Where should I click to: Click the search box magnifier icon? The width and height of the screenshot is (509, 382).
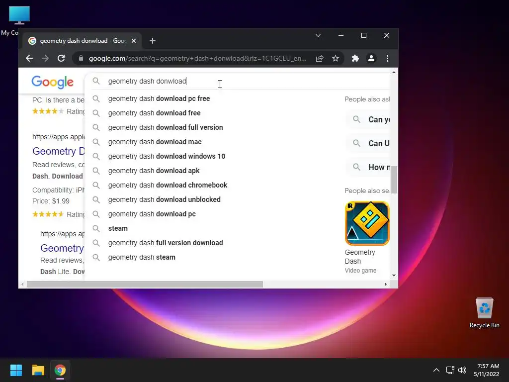tap(96, 81)
